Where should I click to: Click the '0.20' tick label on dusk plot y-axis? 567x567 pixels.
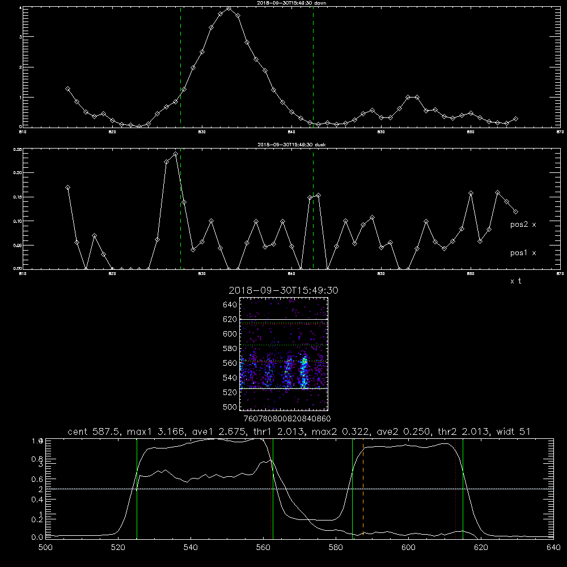(x=18, y=173)
